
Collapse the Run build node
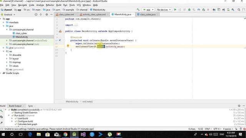click(9, 115)
